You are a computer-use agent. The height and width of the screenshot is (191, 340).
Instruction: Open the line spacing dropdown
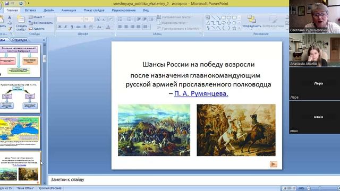[x=152, y=19]
